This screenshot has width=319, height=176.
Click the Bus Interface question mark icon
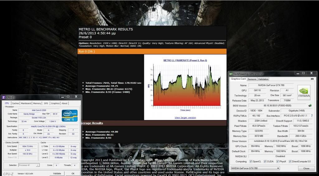[x=311, y=116]
